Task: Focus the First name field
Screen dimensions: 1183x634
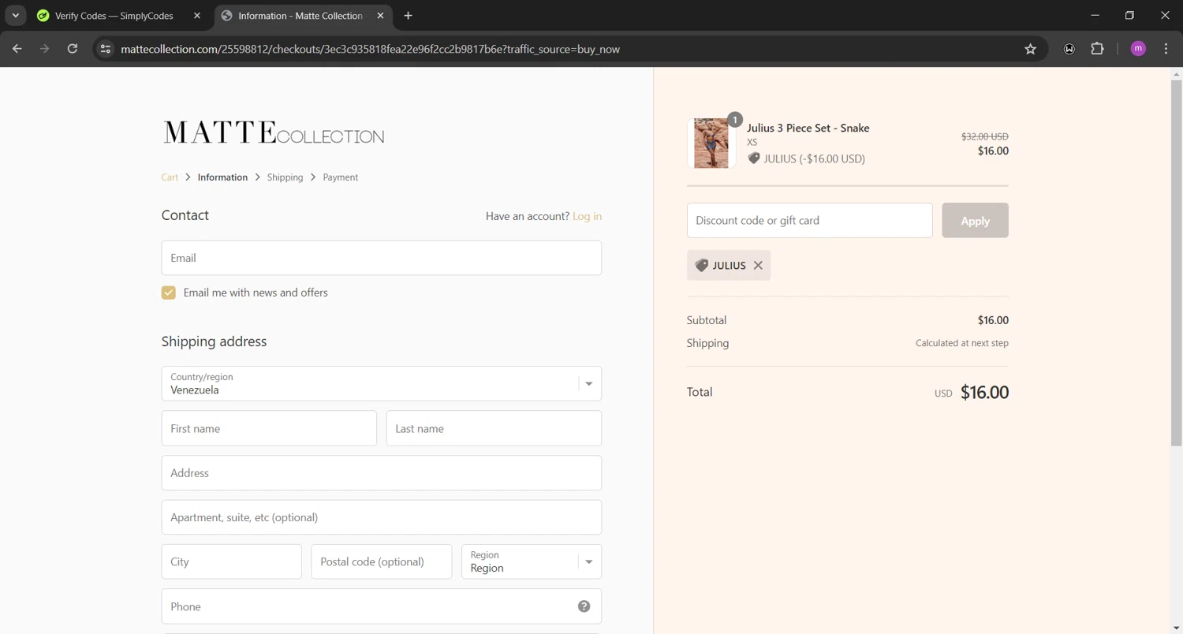Action: 269,429
